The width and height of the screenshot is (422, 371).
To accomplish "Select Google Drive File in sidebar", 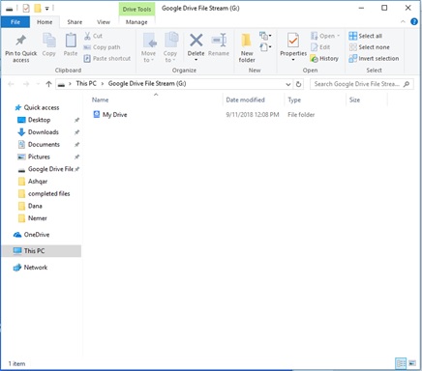I will pos(46,169).
